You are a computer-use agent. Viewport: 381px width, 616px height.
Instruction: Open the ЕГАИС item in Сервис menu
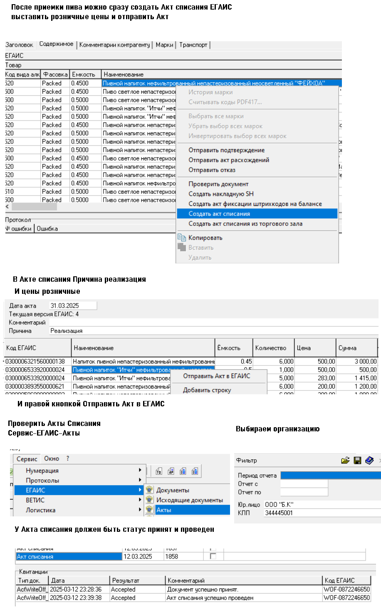[x=79, y=490]
